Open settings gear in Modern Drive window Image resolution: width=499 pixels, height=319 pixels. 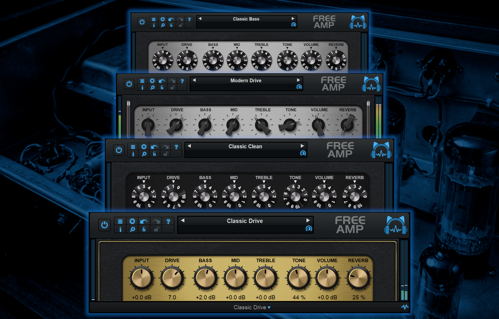(152, 81)
